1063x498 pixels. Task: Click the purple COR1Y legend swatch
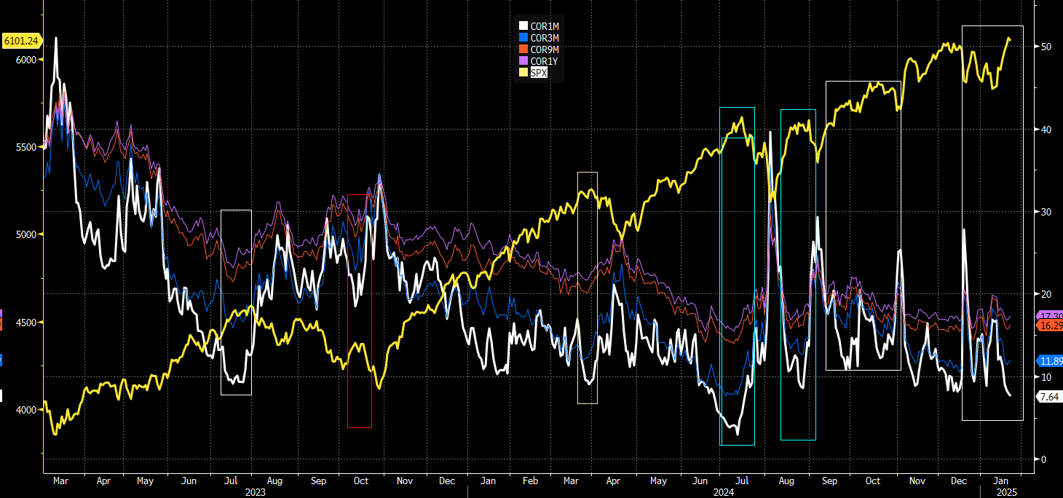[x=523, y=61]
